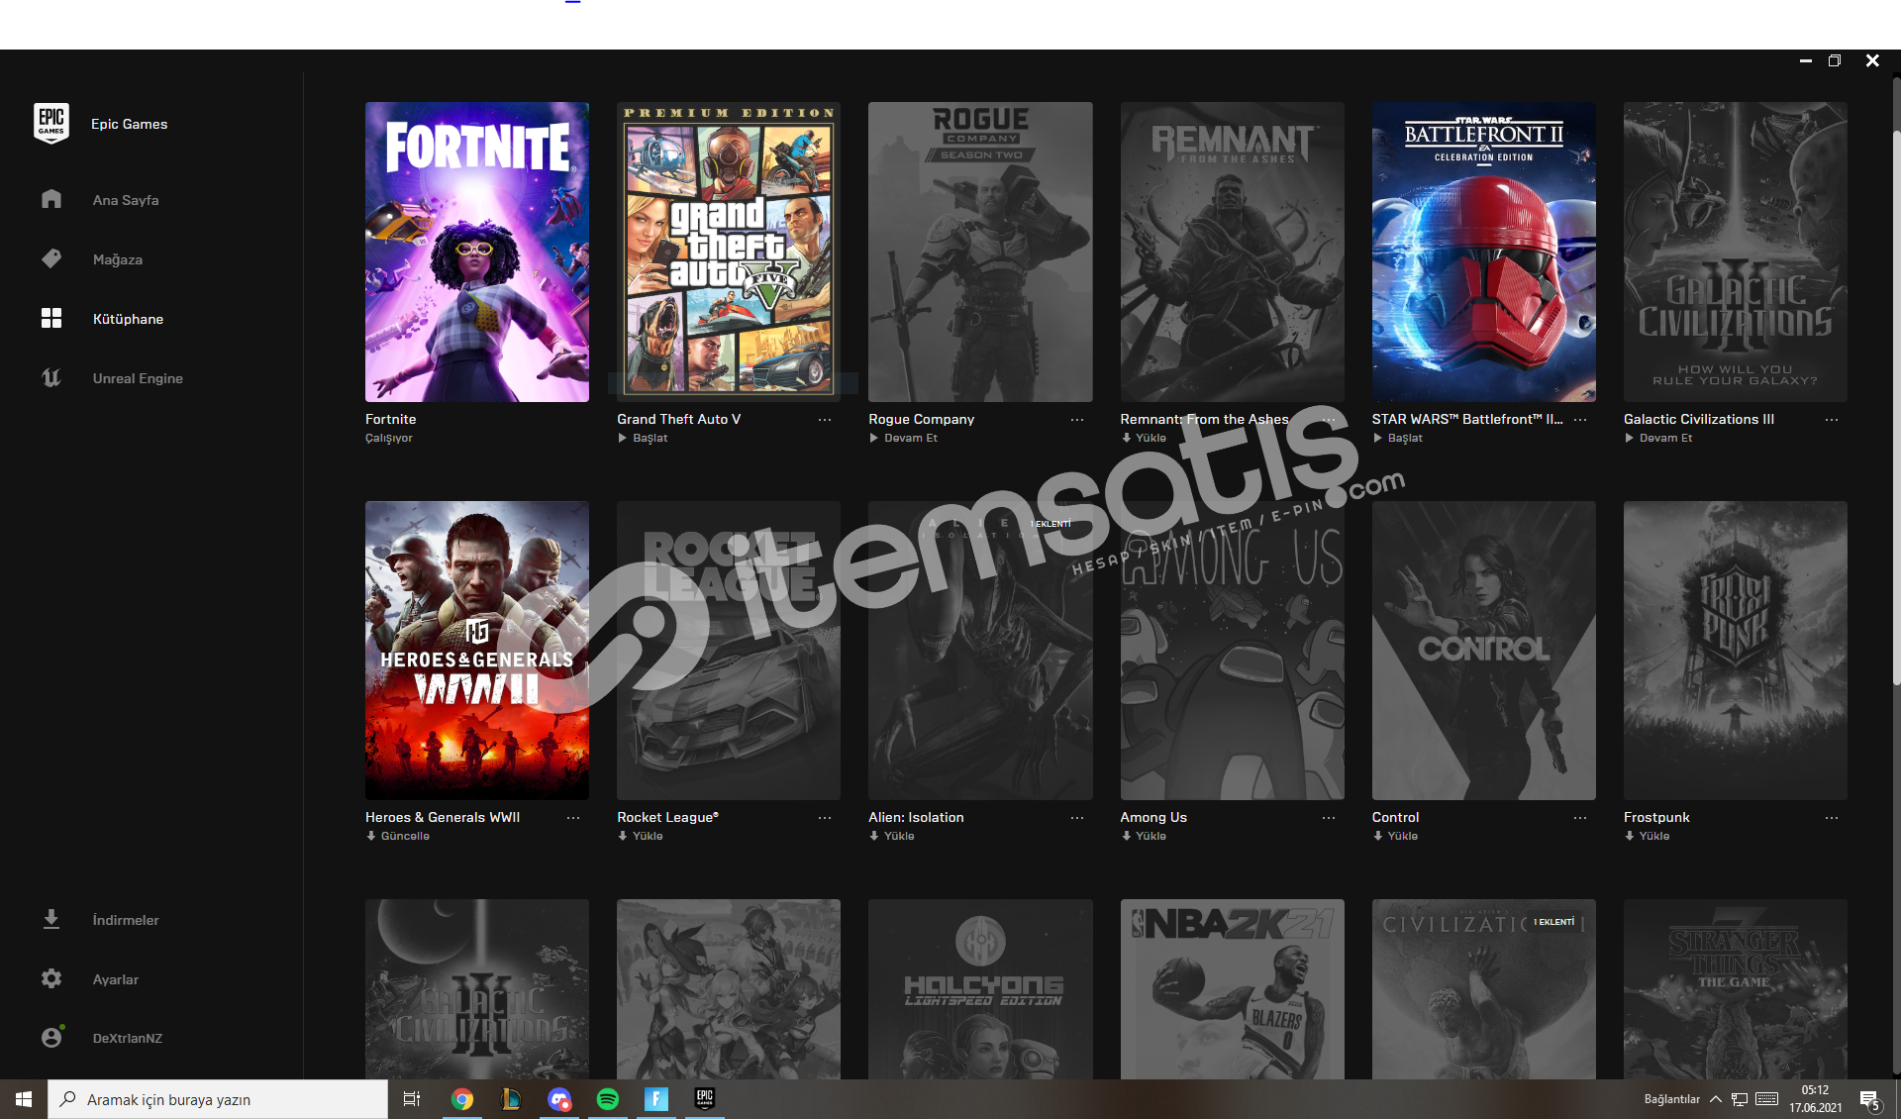Click the Heroes & Generals cover art
Screen dimensions: 1901x1119
477,651
